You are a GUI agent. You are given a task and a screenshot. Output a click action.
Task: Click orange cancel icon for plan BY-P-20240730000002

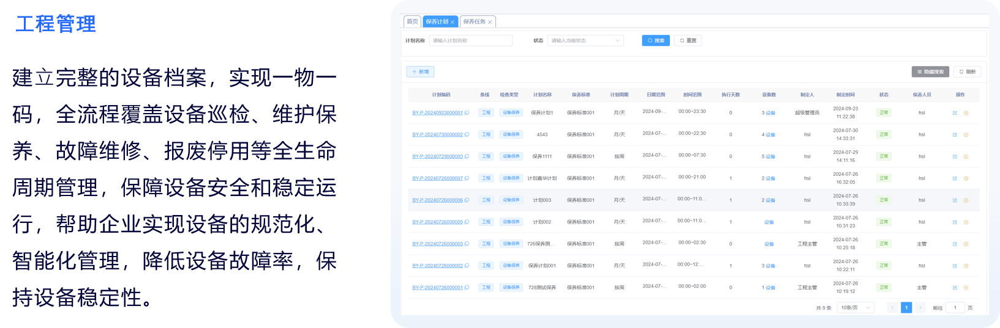tap(966, 135)
